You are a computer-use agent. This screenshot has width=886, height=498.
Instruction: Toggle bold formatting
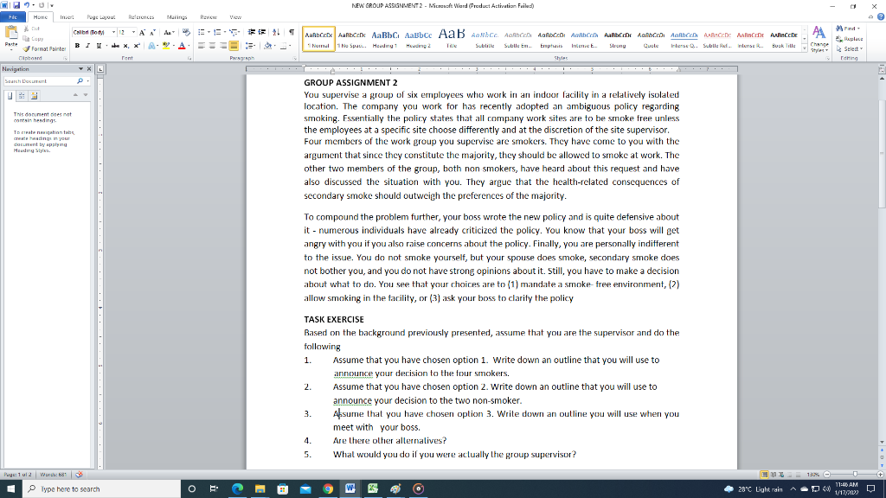pyautogui.click(x=77, y=46)
